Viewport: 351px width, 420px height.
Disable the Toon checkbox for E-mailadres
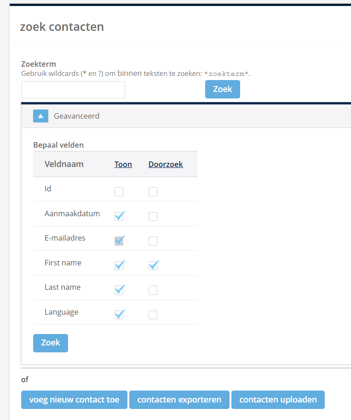point(119,241)
